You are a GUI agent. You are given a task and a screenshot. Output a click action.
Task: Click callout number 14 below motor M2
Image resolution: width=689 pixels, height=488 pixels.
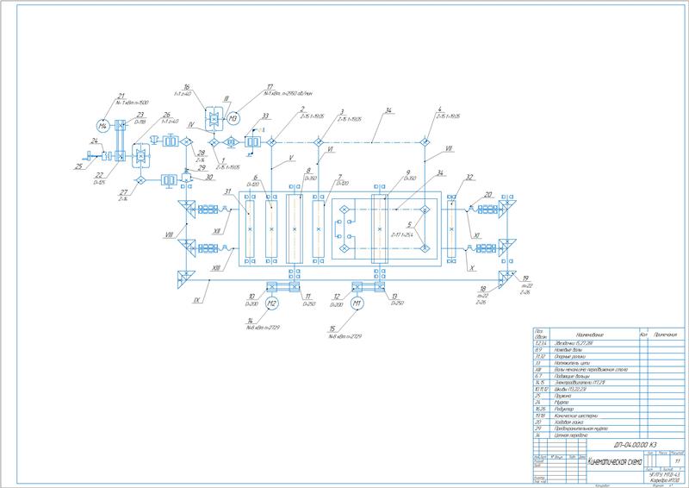pos(250,321)
